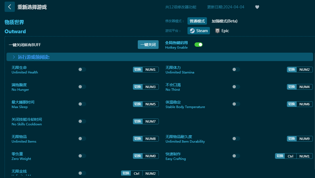Click the 物质世界 game title
Viewport: 315px width, 178px height.
pyautogui.click(x=14, y=22)
